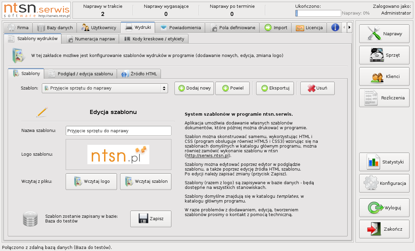Open Konfiguracja gear section

point(384,184)
